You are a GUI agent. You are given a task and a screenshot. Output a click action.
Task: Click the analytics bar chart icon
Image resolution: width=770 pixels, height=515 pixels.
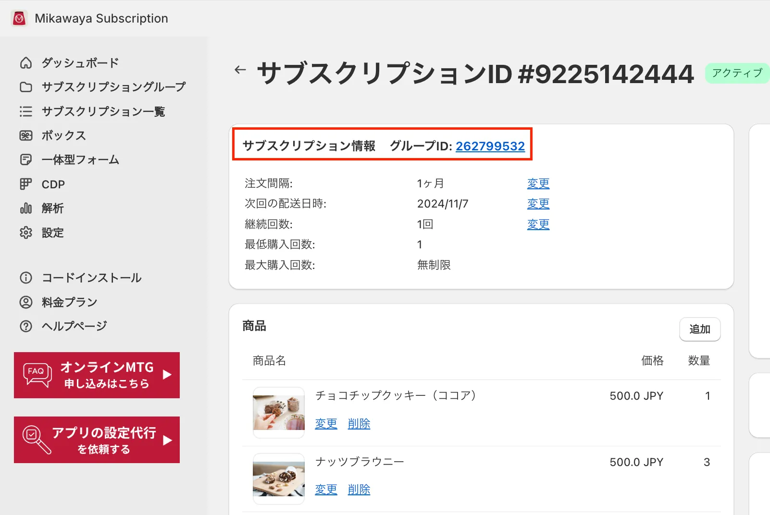[26, 208]
